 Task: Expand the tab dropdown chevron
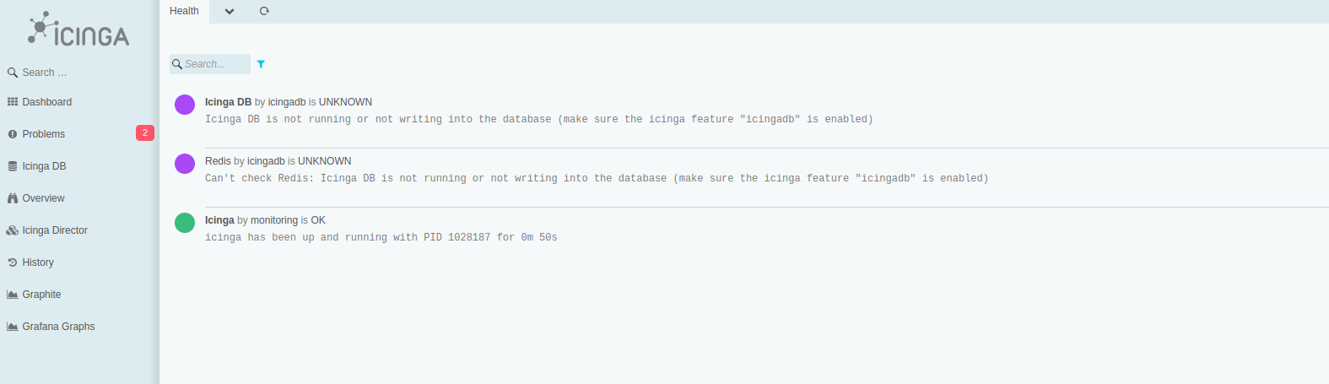pos(230,11)
